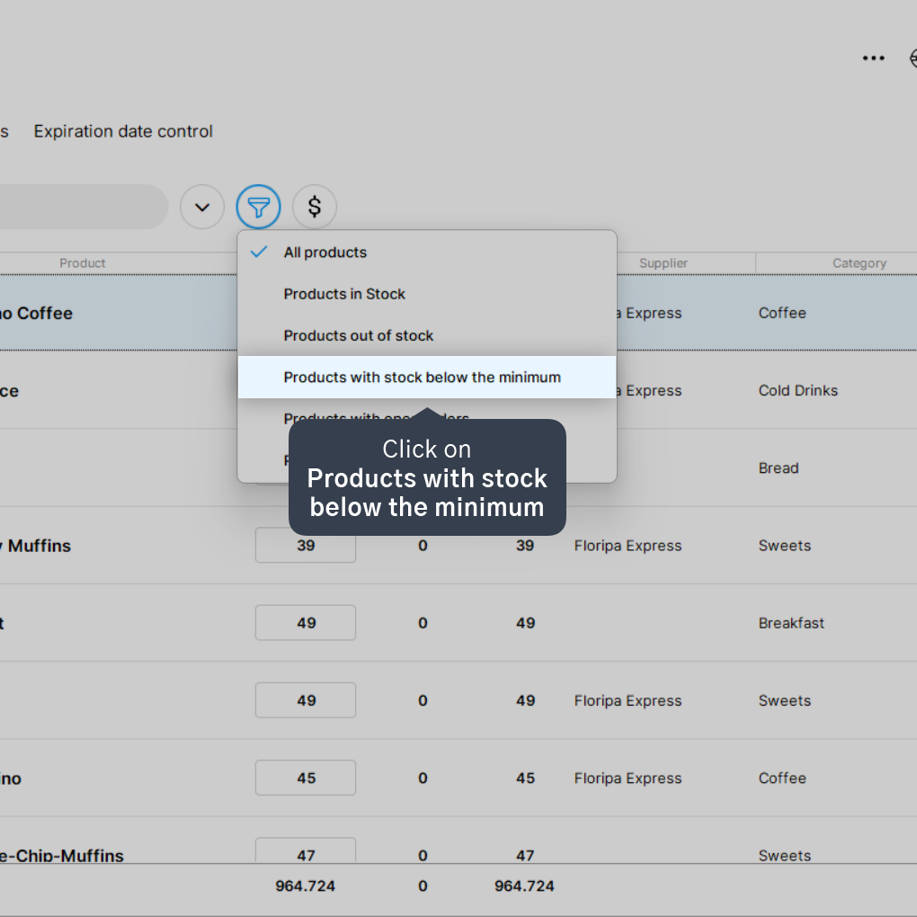The image size is (917, 917).
Task: Click the checkmark beside All products
Action: pos(259,252)
